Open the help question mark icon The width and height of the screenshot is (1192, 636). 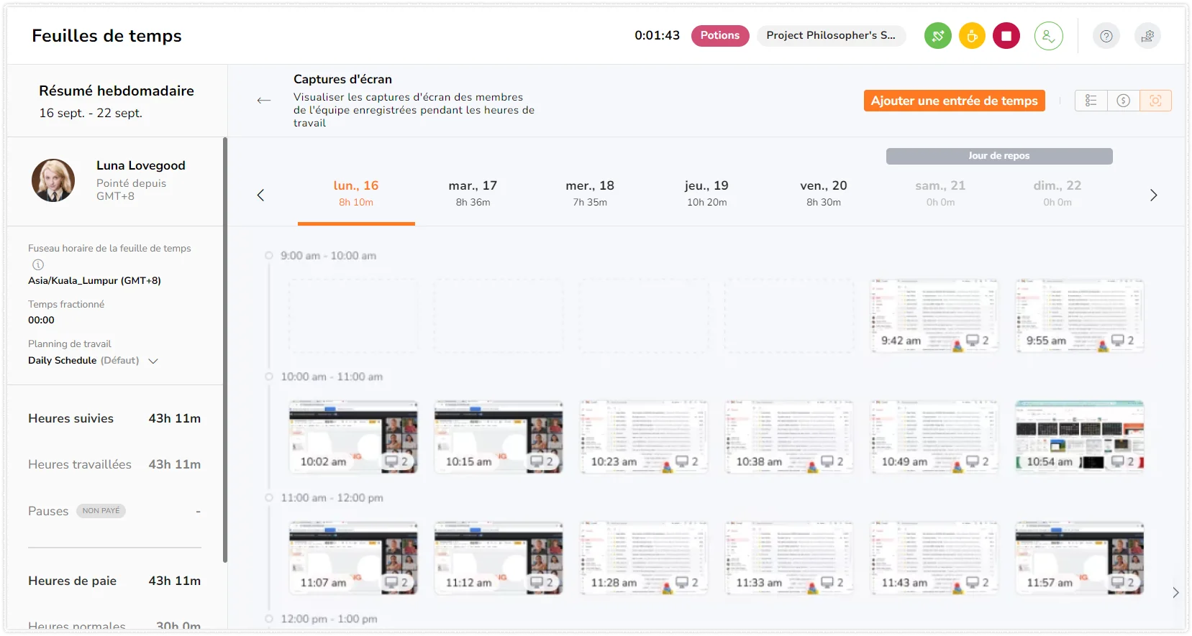1106,36
